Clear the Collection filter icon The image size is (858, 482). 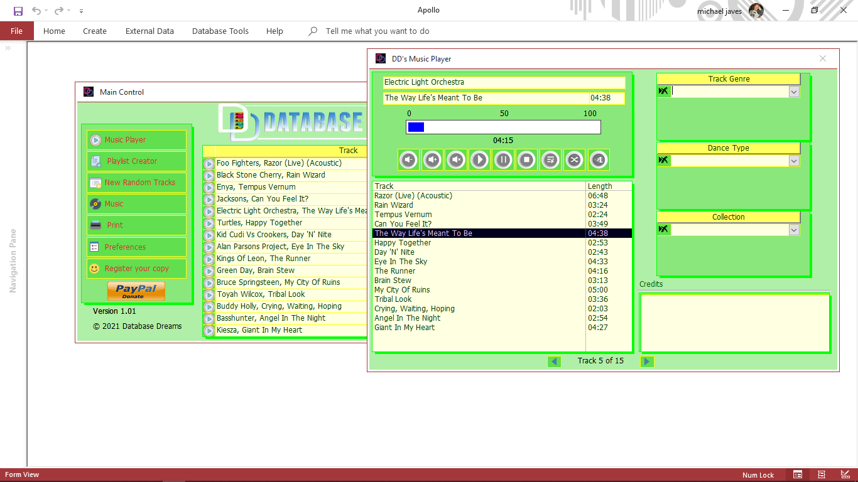(663, 230)
